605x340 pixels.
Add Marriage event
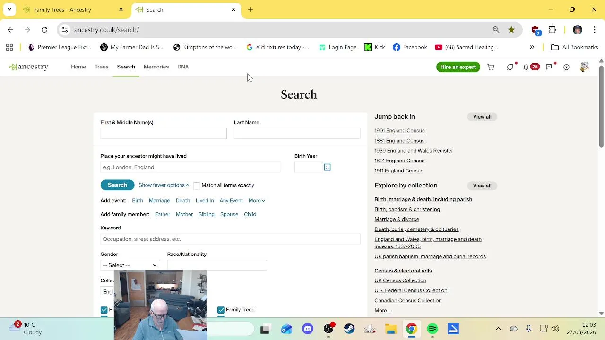coord(159,201)
